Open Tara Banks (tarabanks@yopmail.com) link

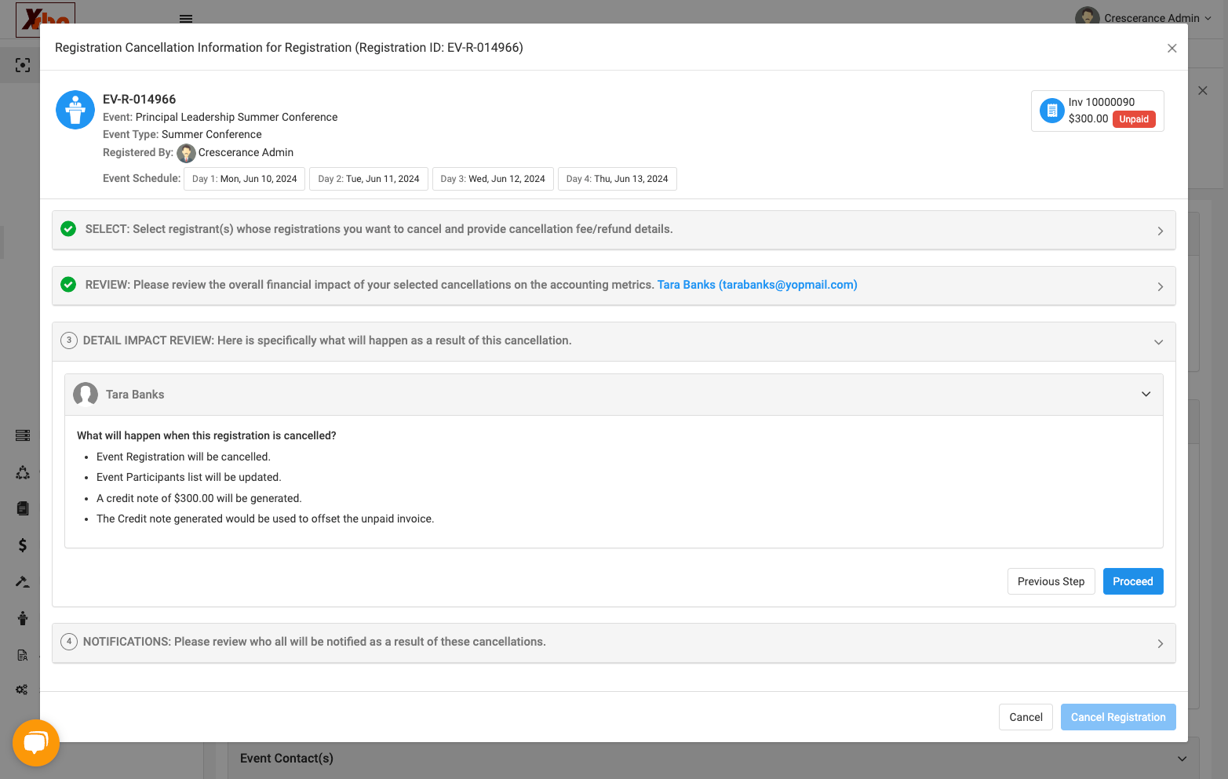point(757,285)
